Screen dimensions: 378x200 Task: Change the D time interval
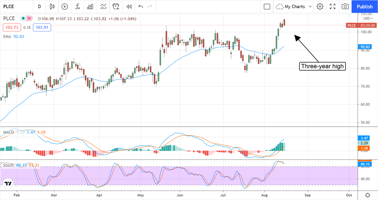tap(39, 6)
